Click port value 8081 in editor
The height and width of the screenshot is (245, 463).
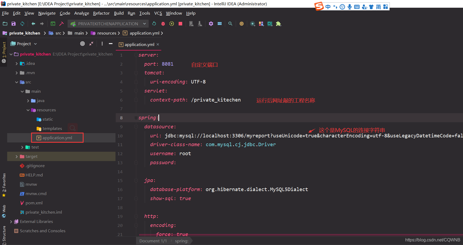point(168,64)
